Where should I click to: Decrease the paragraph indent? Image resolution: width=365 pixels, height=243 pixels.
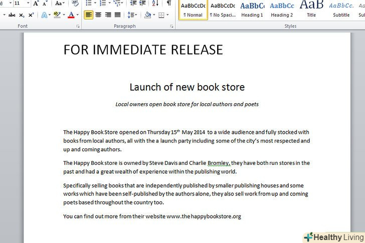(133, 3)
